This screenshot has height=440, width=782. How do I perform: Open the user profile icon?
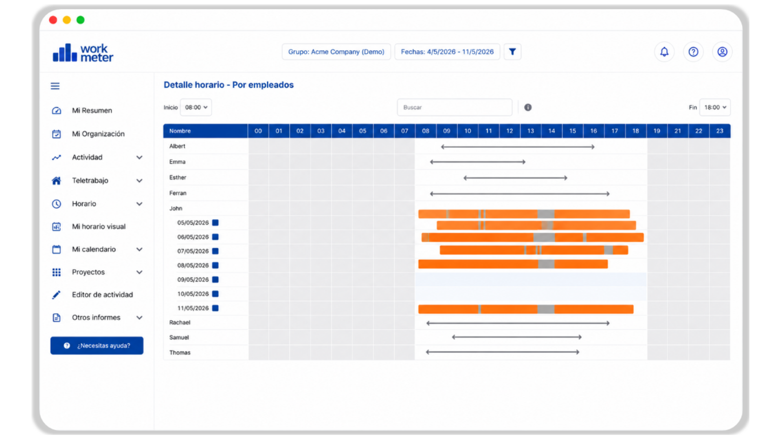722,52
